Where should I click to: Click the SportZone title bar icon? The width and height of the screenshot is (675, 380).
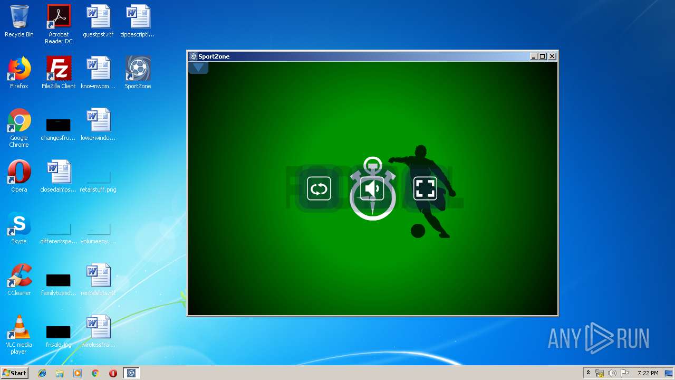(x=193, y=56)
